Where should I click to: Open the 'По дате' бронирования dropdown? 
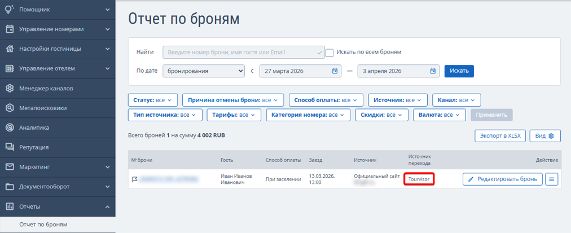coord(203,71)
